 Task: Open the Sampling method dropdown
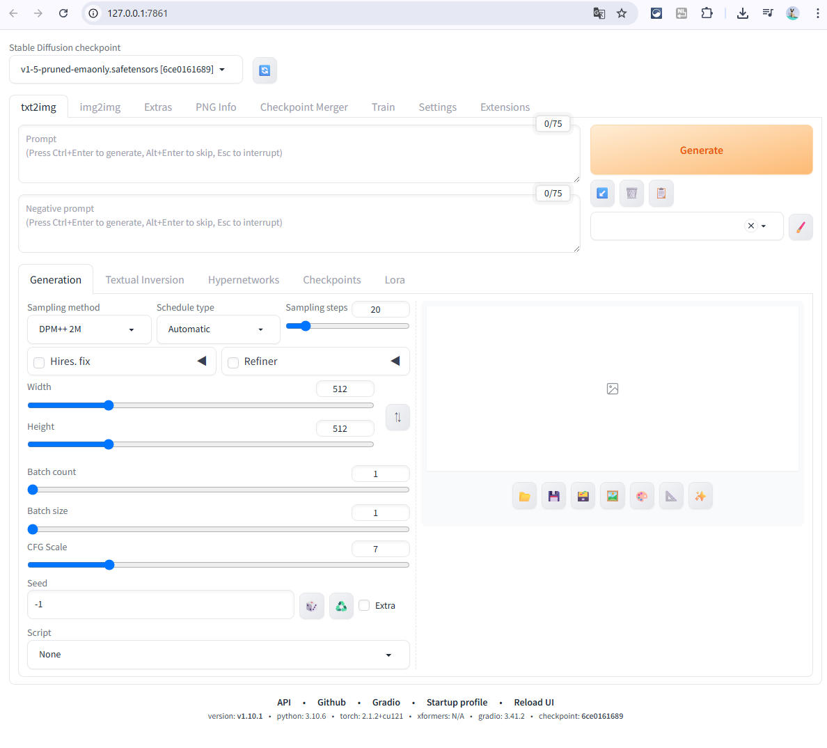tap(88, 329)
